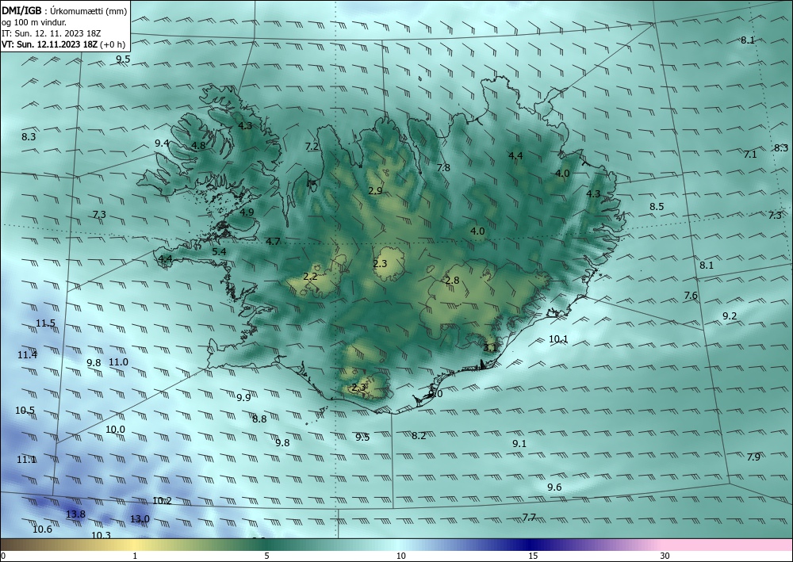
Task: Click the legend tick label '0'
Action: coord(3,556)
